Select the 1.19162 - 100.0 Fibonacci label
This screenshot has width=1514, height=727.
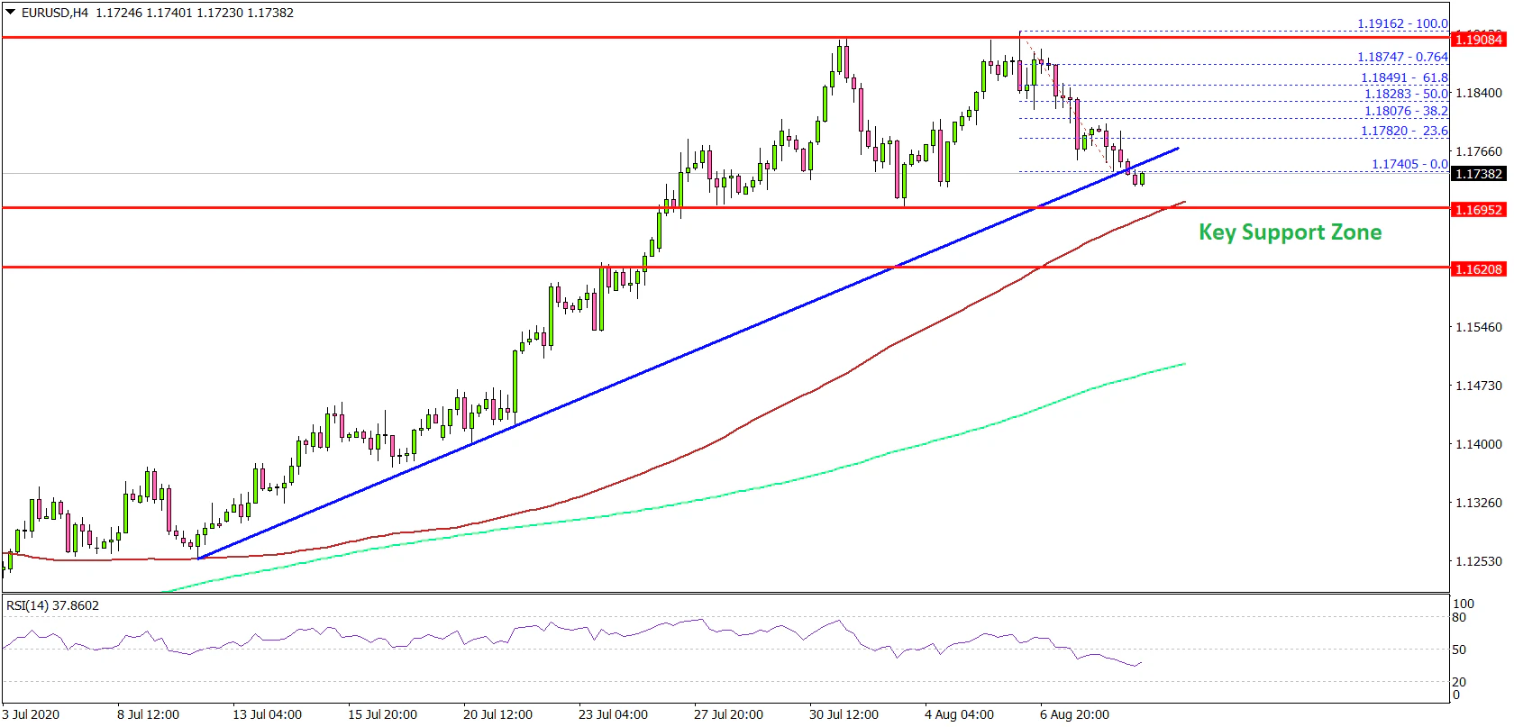[1402, 24]
